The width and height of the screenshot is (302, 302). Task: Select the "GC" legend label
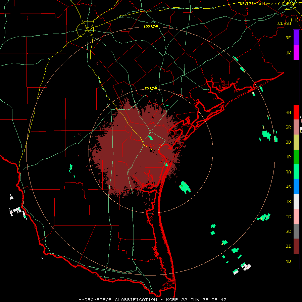[x=288, y=232]
